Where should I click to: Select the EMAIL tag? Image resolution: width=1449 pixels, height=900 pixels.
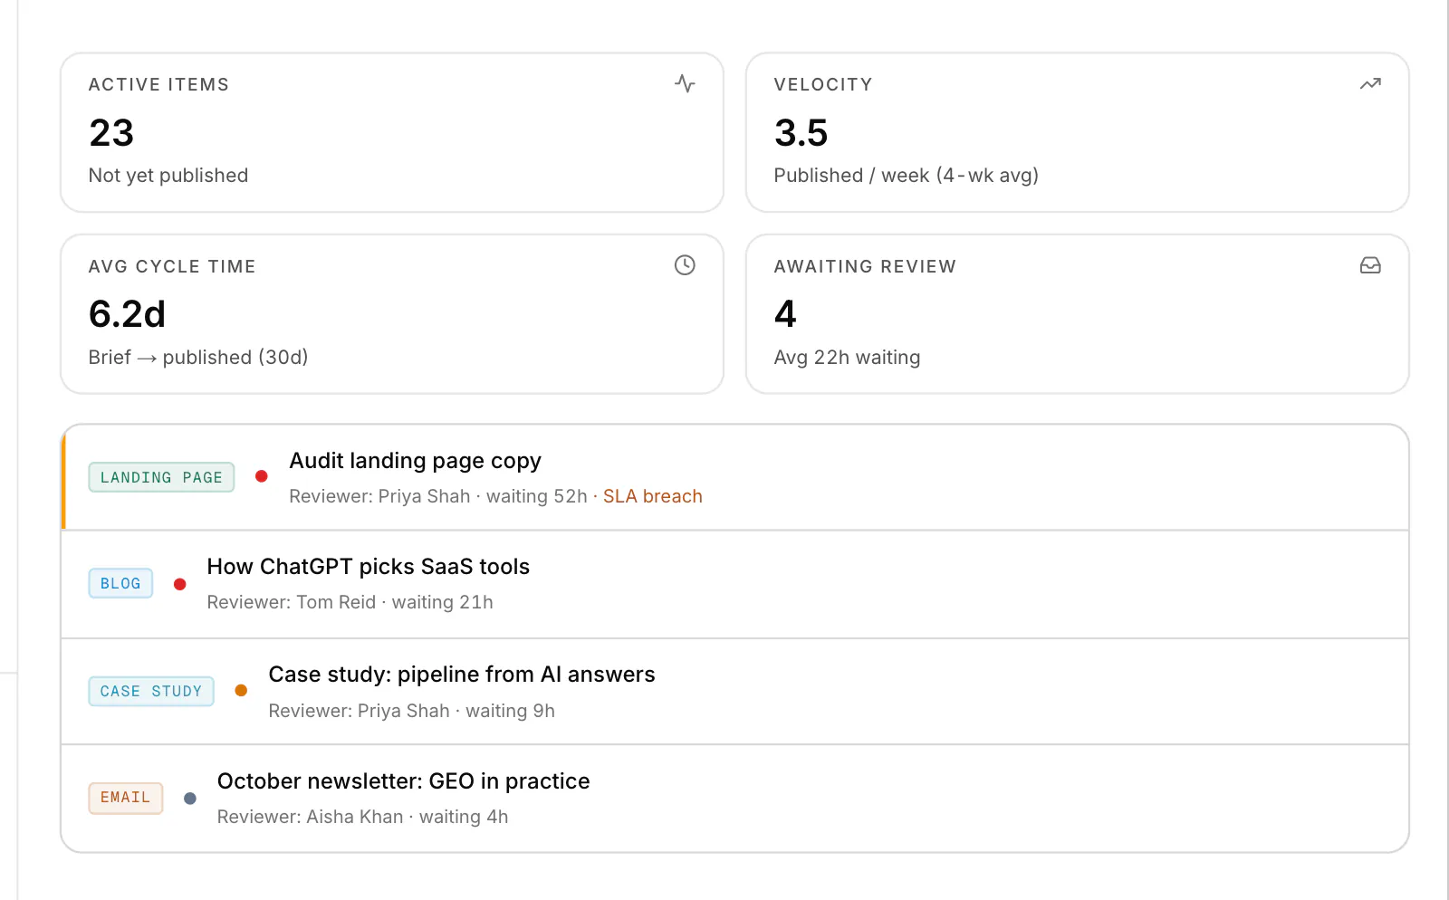(x=126, y=798)
